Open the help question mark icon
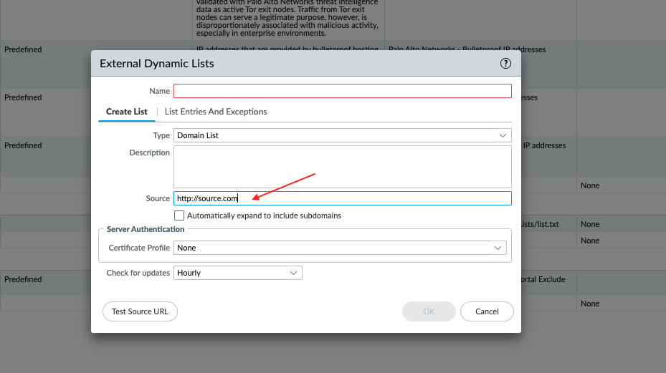Image resolution: width=666 pixels, height=373 pixels. (505, 63)
